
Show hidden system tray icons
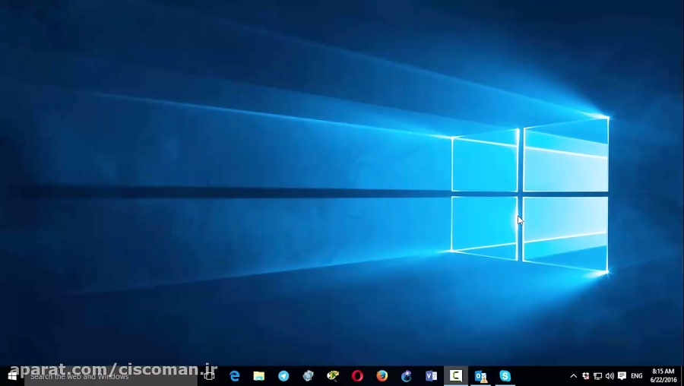(x=574, y=376)
